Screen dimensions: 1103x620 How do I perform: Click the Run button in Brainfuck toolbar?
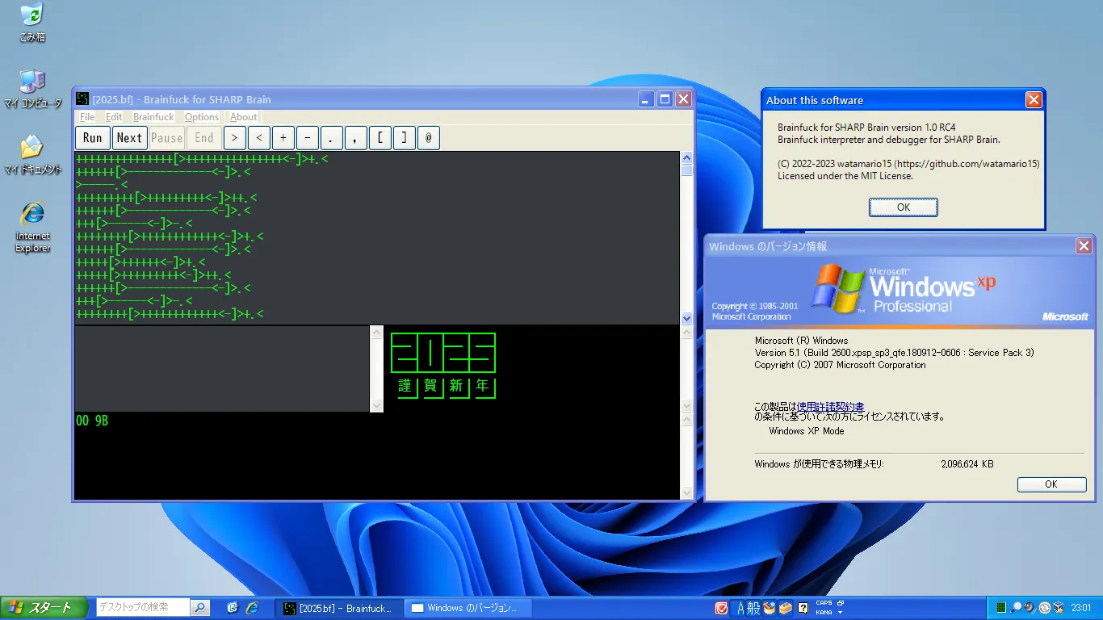tap(93, 138)
